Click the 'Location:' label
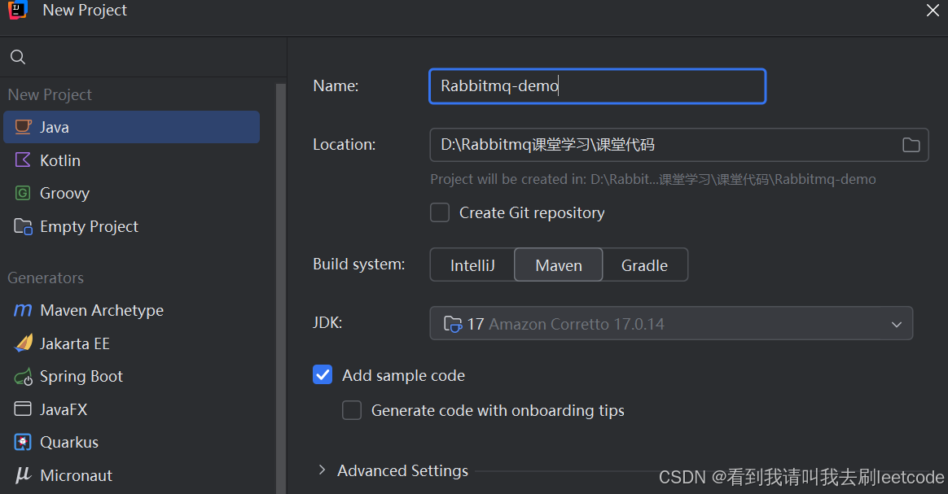948x494 pixels. [x=344, y=144]
